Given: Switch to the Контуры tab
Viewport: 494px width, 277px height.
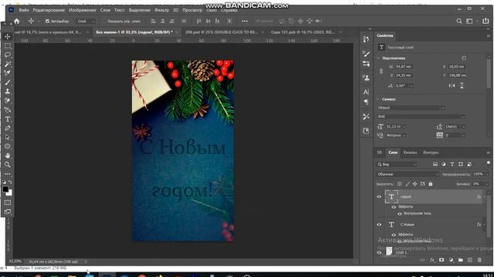Looking at the screenshot, I should point(431,152).
